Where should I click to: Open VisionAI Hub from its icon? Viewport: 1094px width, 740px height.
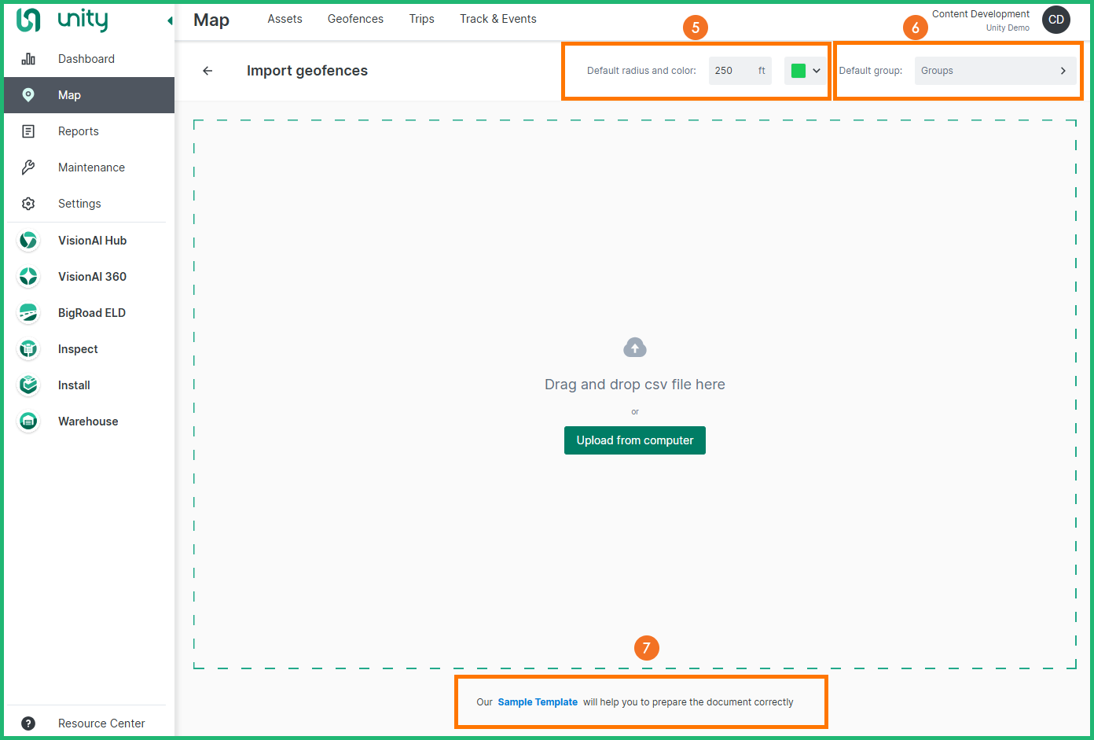tap(28, 241)
